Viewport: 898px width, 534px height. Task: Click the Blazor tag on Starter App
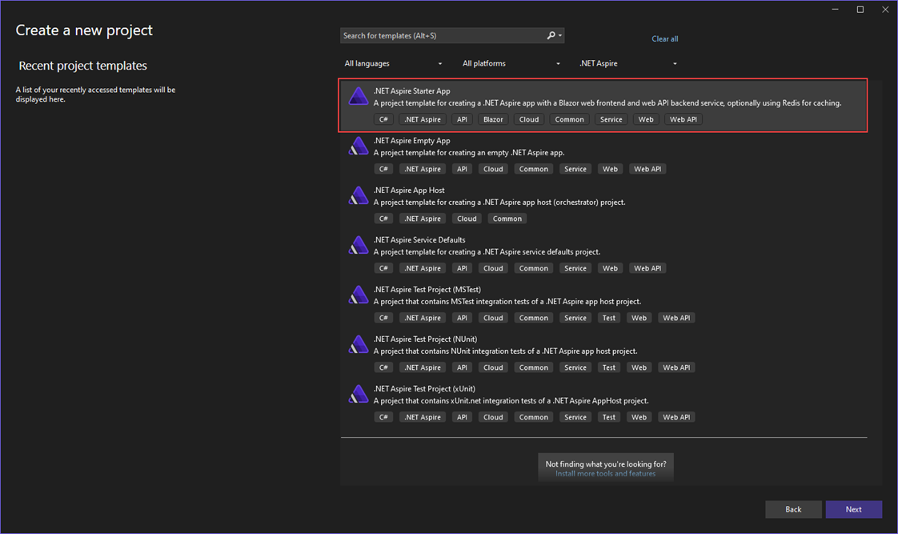pyautogui.click(x=493, y=119)
